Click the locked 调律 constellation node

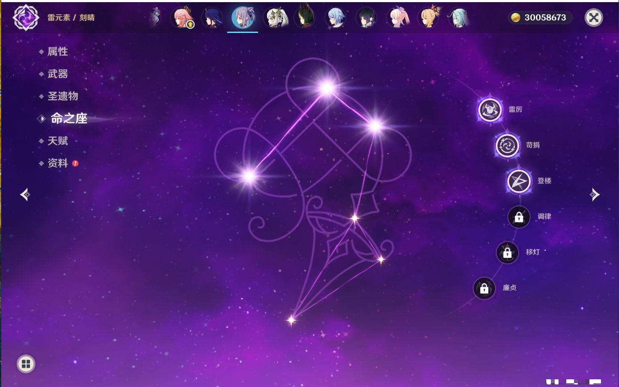(x=519, y=217)
